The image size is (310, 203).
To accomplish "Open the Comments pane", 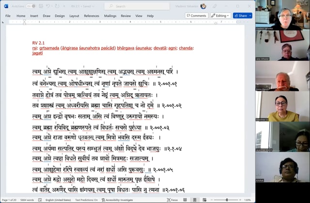I will [197, 15].
